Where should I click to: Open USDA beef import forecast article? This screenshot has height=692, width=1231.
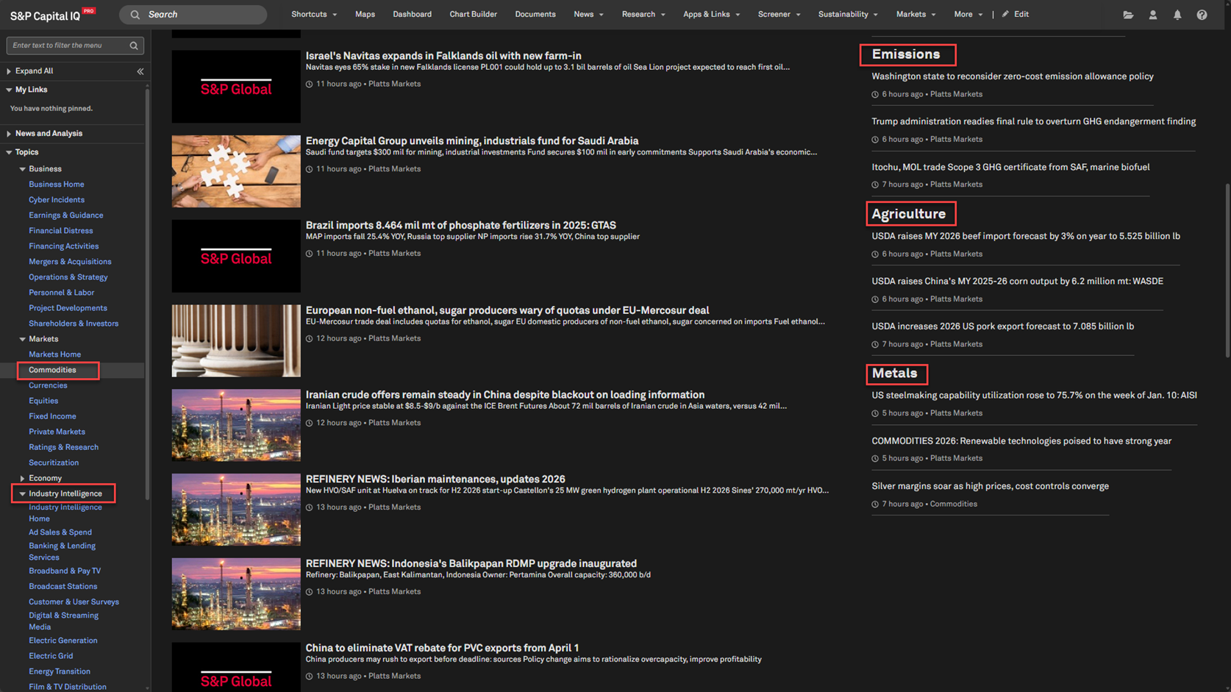tap(1025, 237)
